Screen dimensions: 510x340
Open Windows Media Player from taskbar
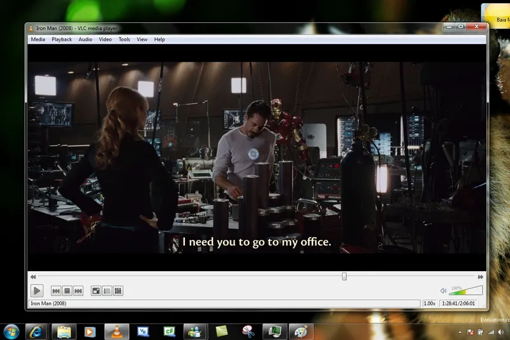pos(90,332)
